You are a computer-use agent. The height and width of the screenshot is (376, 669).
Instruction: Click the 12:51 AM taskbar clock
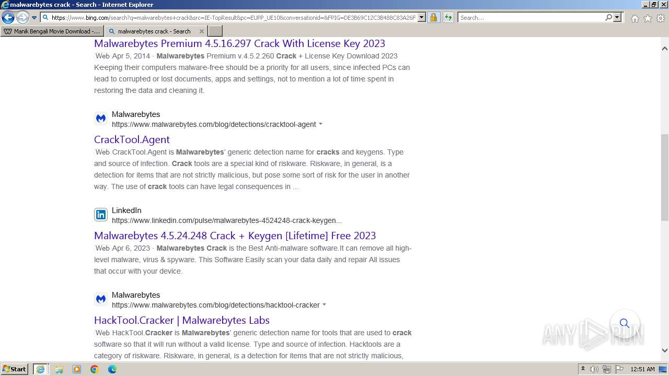click(642, 369)
